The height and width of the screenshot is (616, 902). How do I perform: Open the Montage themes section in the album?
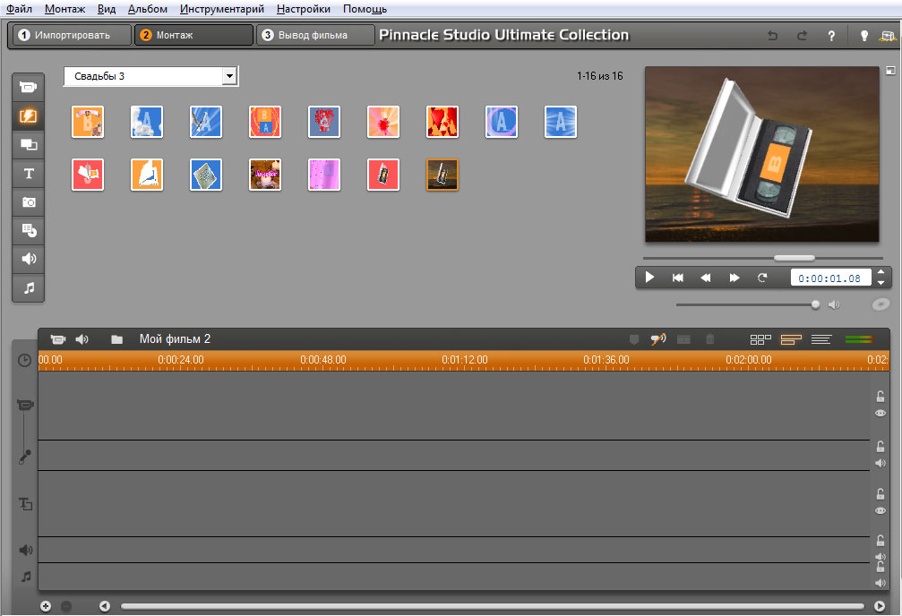pos(29,144)
